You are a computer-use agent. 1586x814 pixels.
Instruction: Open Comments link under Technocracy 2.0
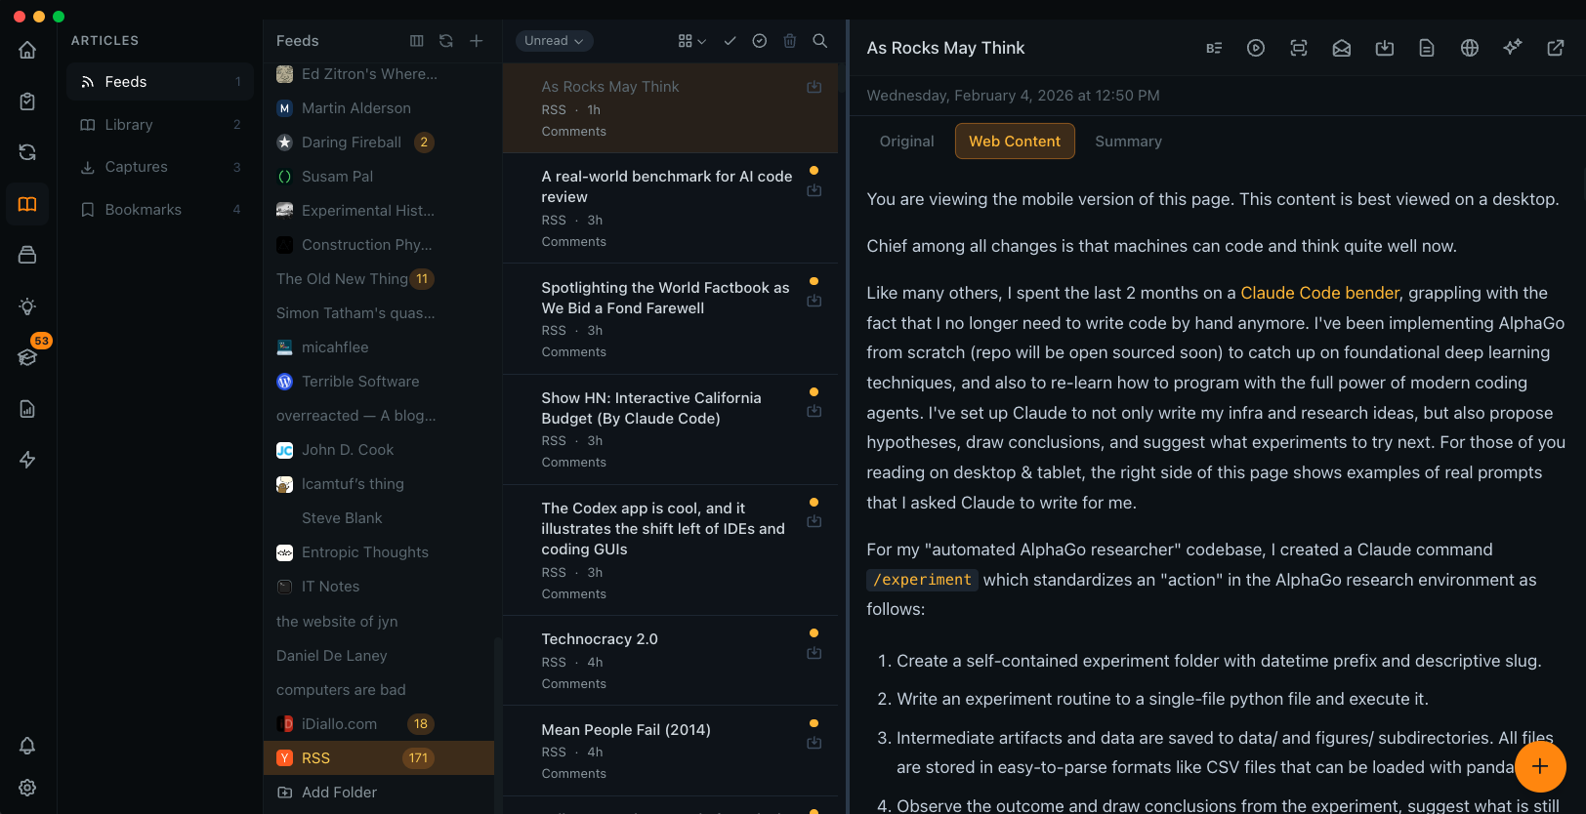pyautogui.click(x=573, y=684)
